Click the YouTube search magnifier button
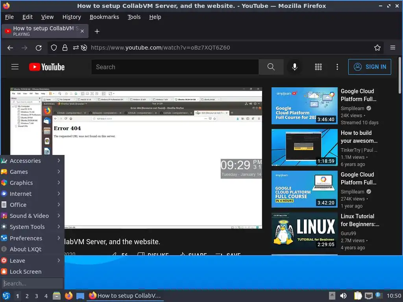The image size is (403, 302). [x=271, y=67]
